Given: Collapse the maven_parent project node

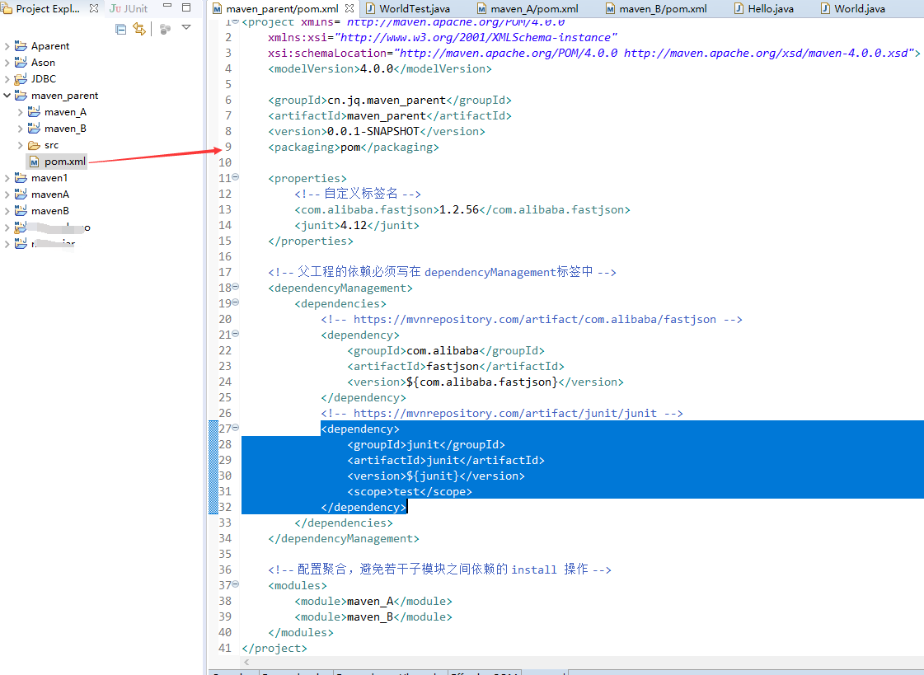Looking at the screenshot, I should coord(7,95).
